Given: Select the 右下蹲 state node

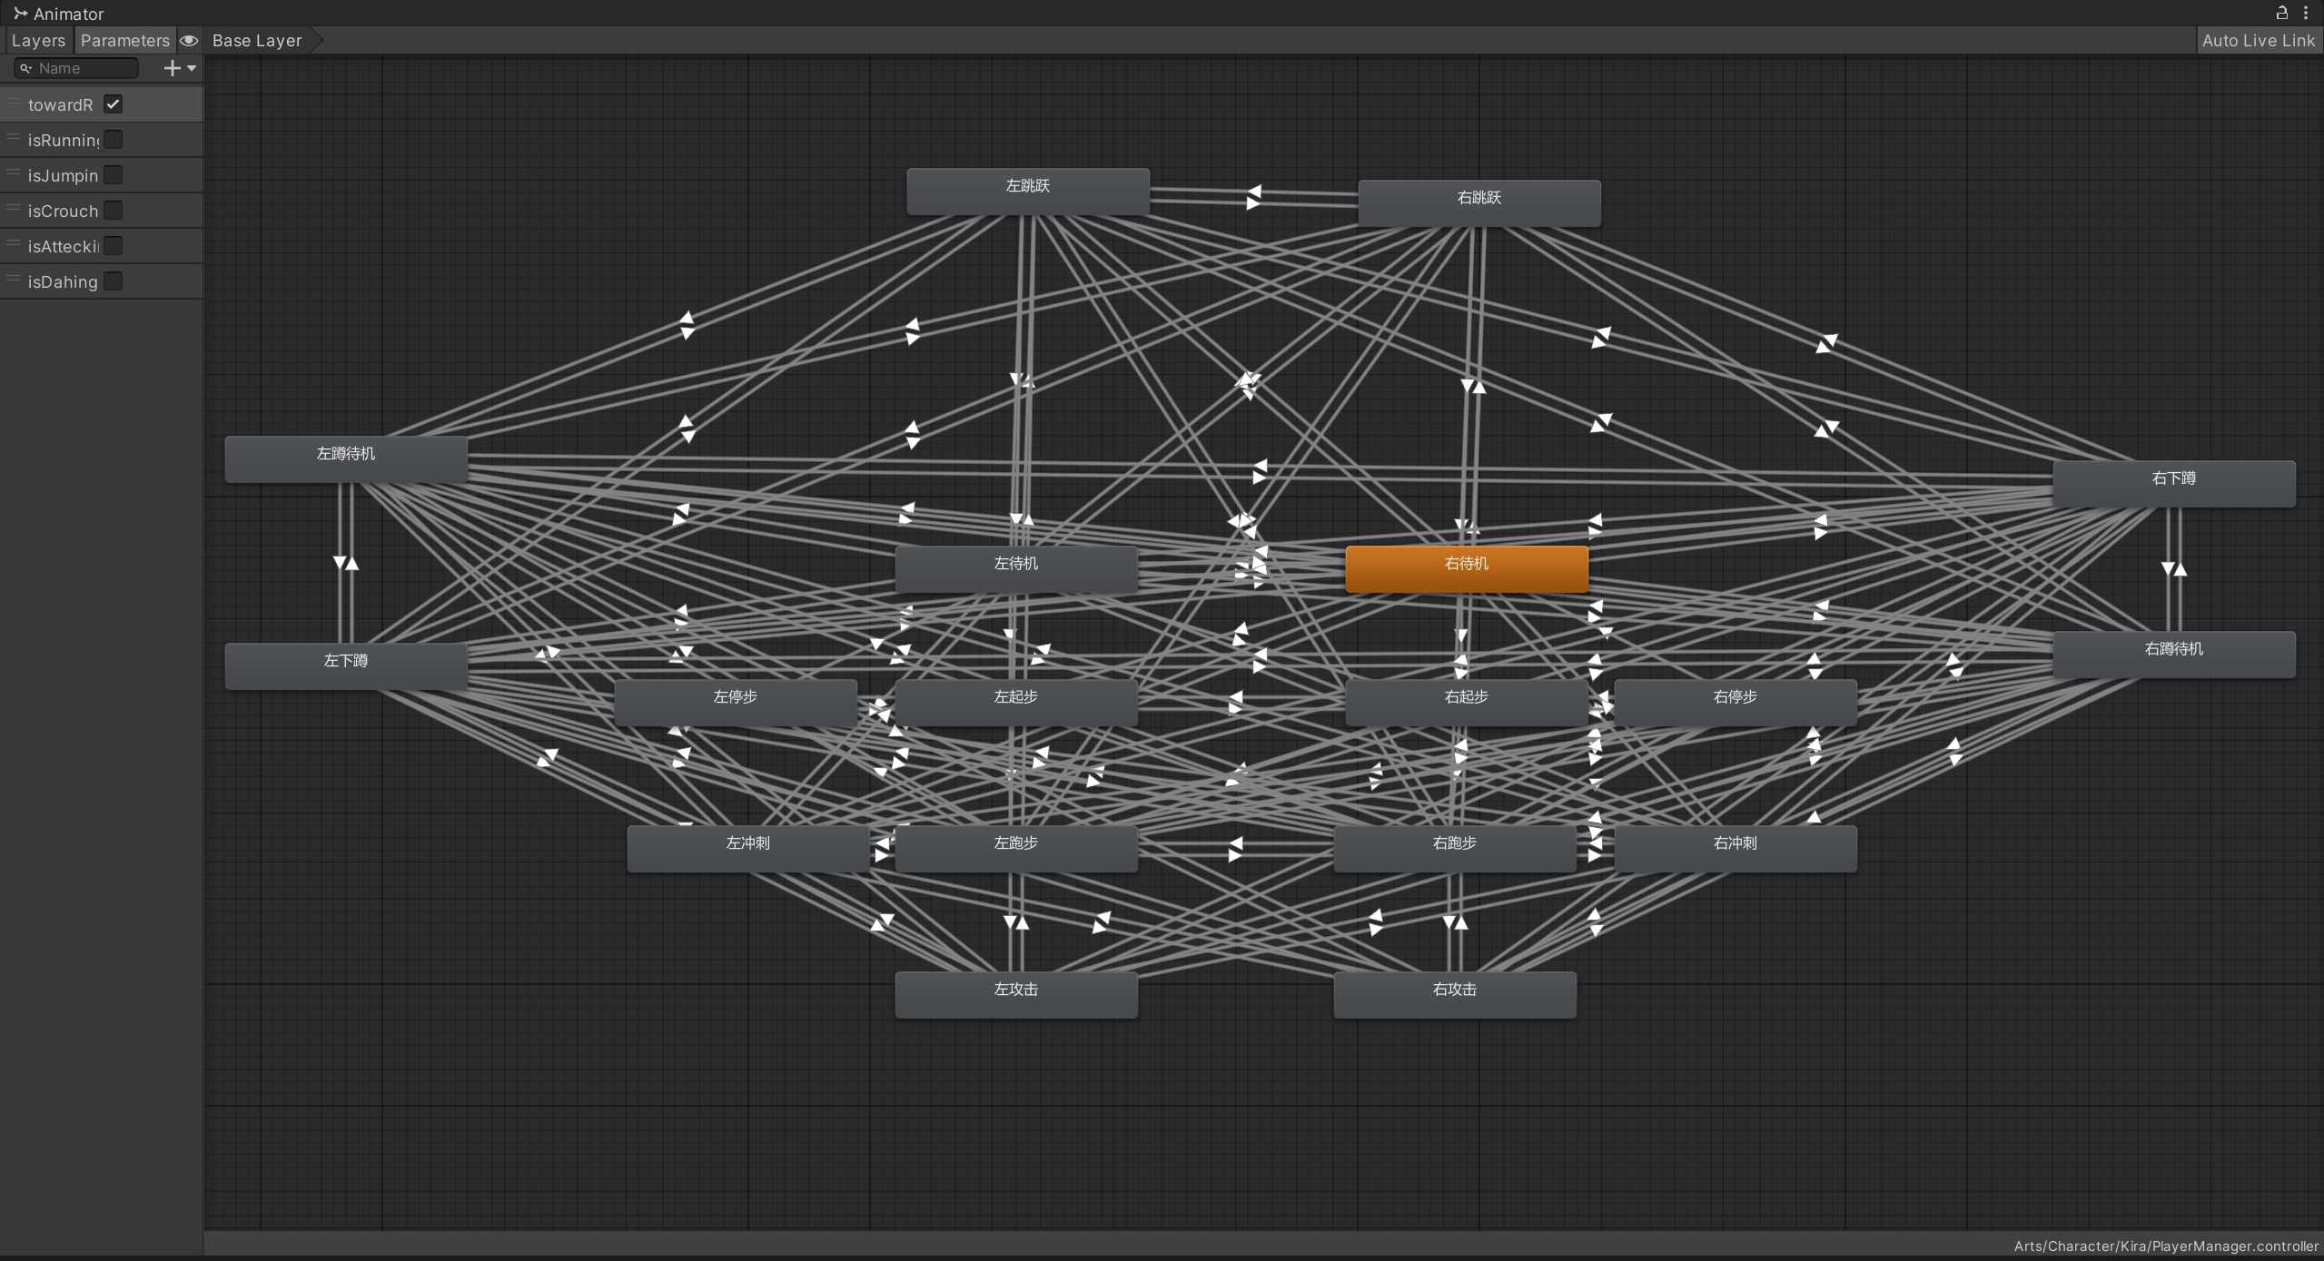Looking at the screenshot, I should point(2174,483).
